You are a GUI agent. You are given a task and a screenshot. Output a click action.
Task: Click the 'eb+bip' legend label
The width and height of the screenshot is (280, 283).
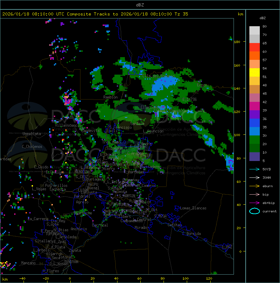click(269, 203)
